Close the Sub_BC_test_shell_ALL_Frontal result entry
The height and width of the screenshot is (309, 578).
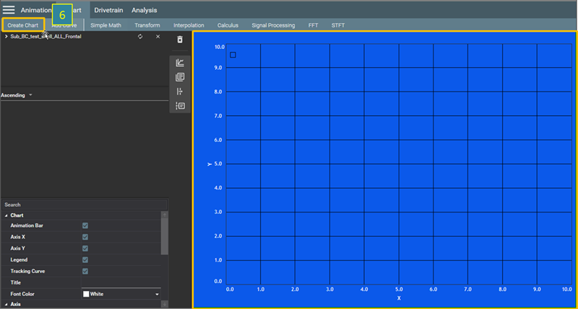click(x=158, y=37)
